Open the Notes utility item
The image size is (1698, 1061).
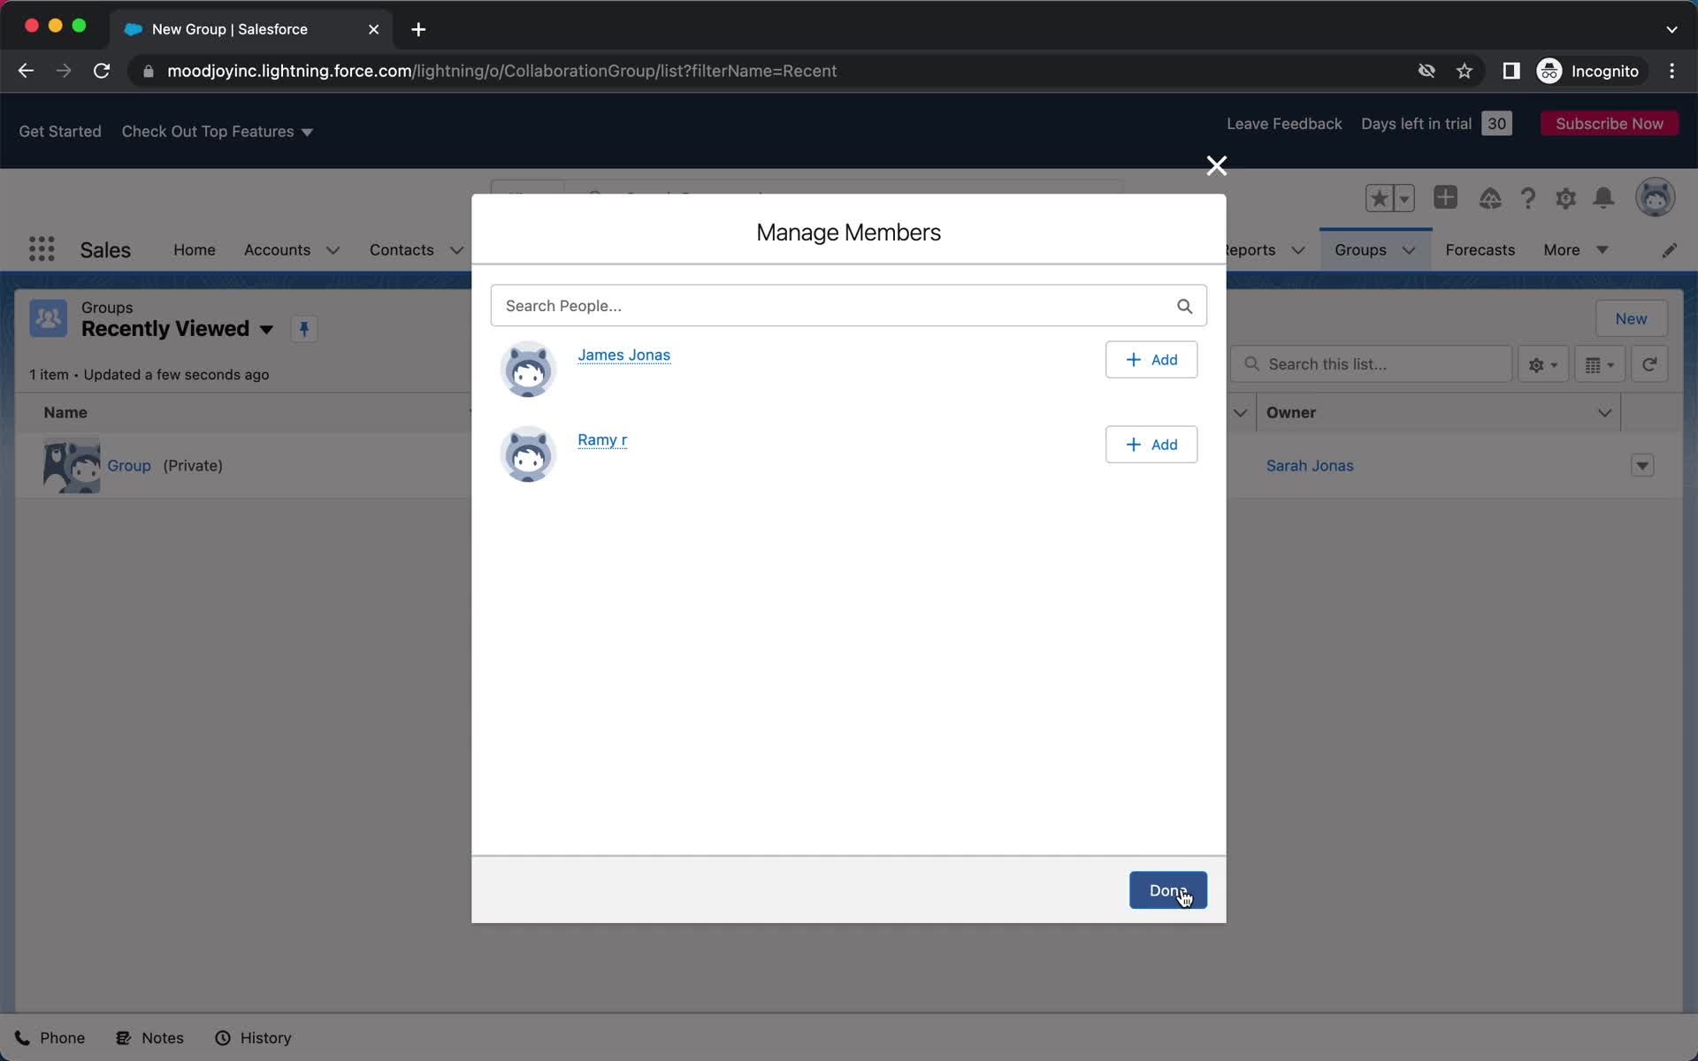149,1038
